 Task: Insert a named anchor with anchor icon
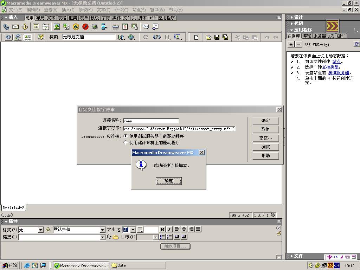coord(25,27)
